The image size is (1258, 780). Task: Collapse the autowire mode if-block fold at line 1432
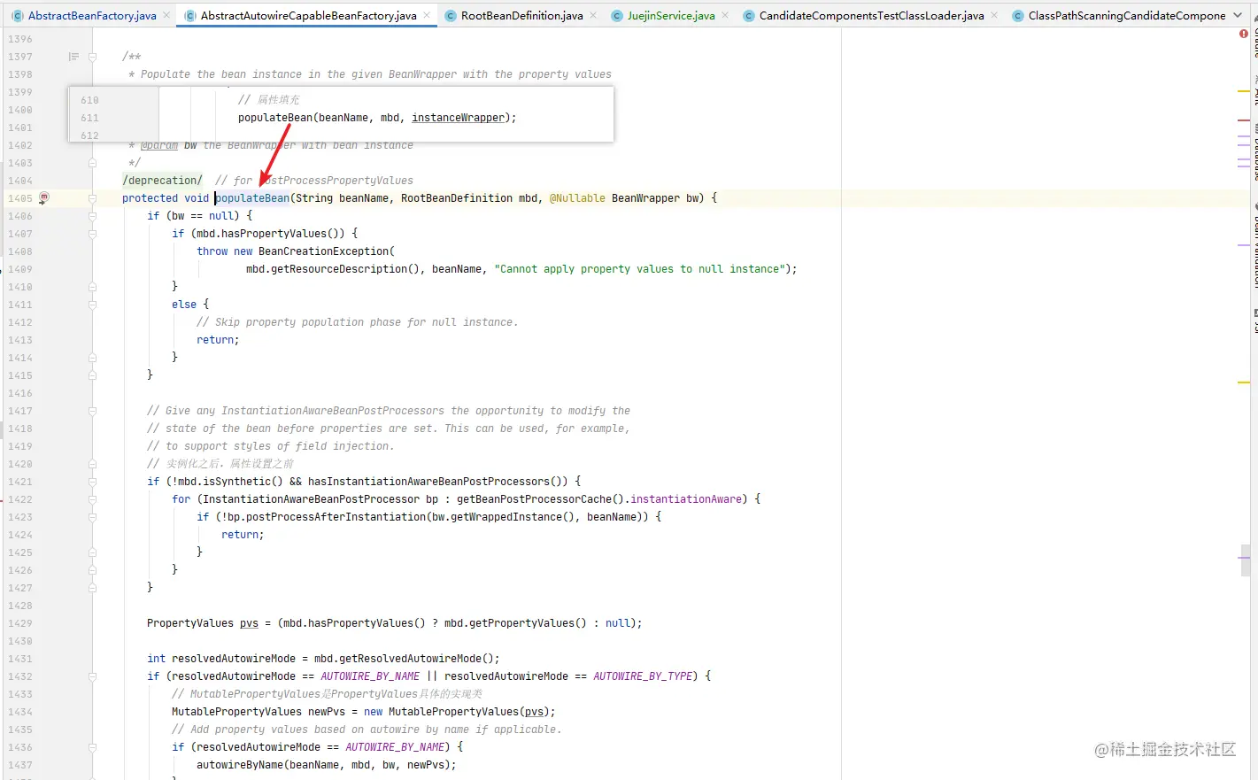point(92,676)
